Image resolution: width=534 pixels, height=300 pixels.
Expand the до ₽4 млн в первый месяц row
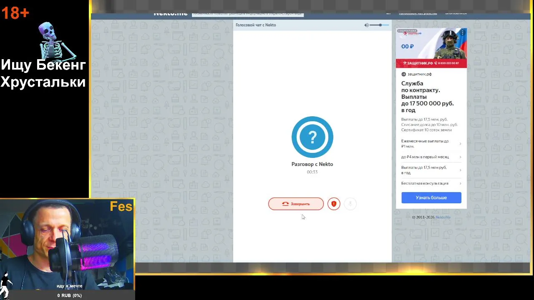pos(431,157)
